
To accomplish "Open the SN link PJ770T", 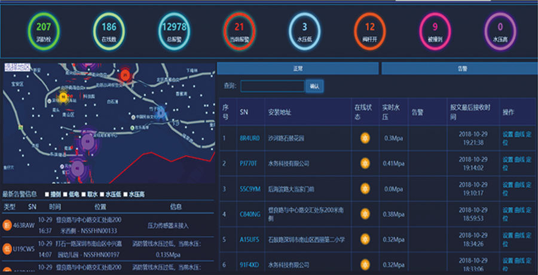I will (x=249, y=163).
